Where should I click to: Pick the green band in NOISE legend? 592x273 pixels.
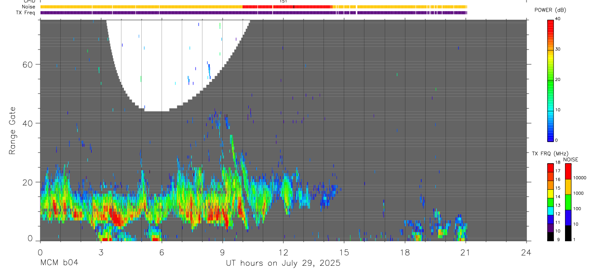[568, 202]
